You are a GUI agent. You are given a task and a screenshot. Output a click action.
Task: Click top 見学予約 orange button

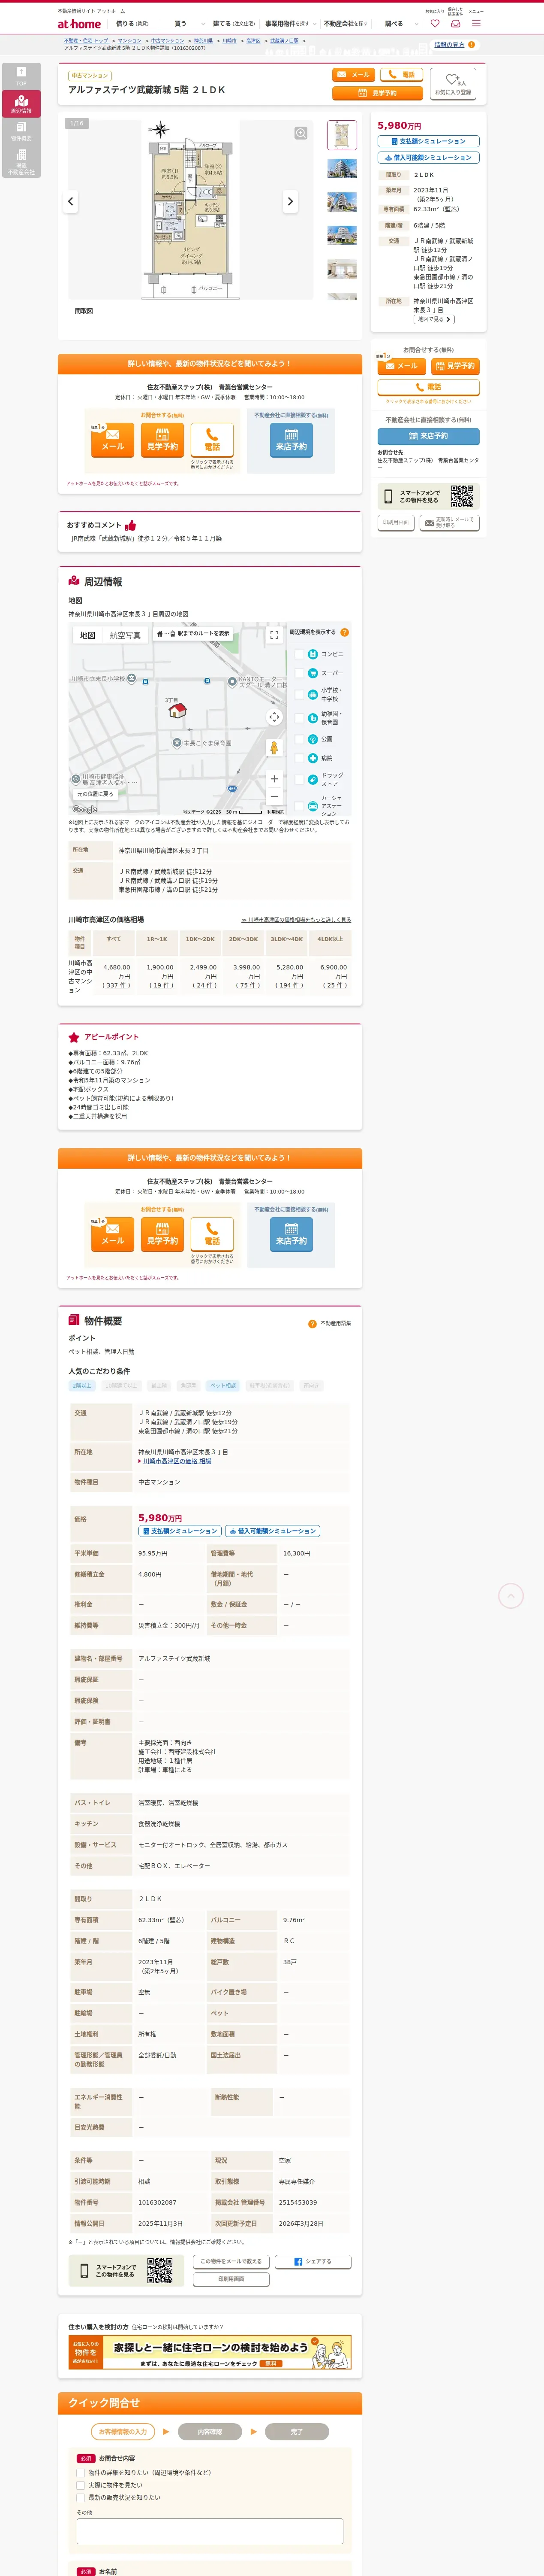(378, 93)
